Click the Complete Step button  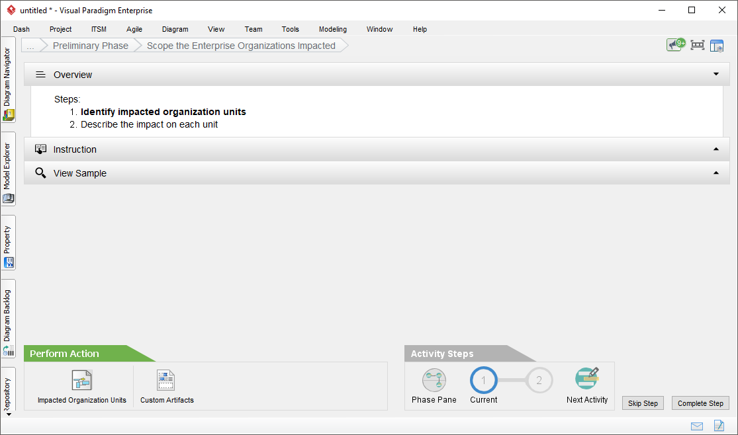(x=700, y=403)
